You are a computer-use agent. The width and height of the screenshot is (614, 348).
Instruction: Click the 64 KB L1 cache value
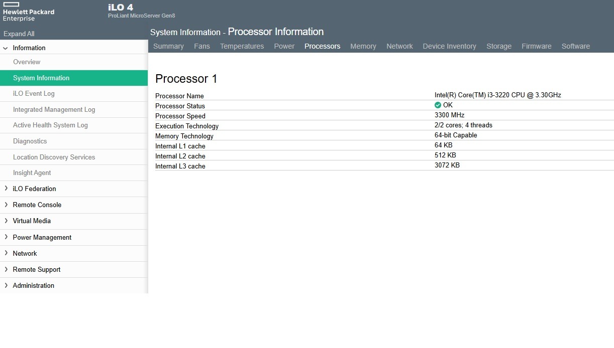coord(444,145)
